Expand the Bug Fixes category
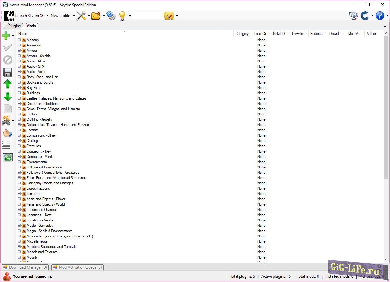The image size is (390, 282). pyautogui.click(x=19, y=88)
